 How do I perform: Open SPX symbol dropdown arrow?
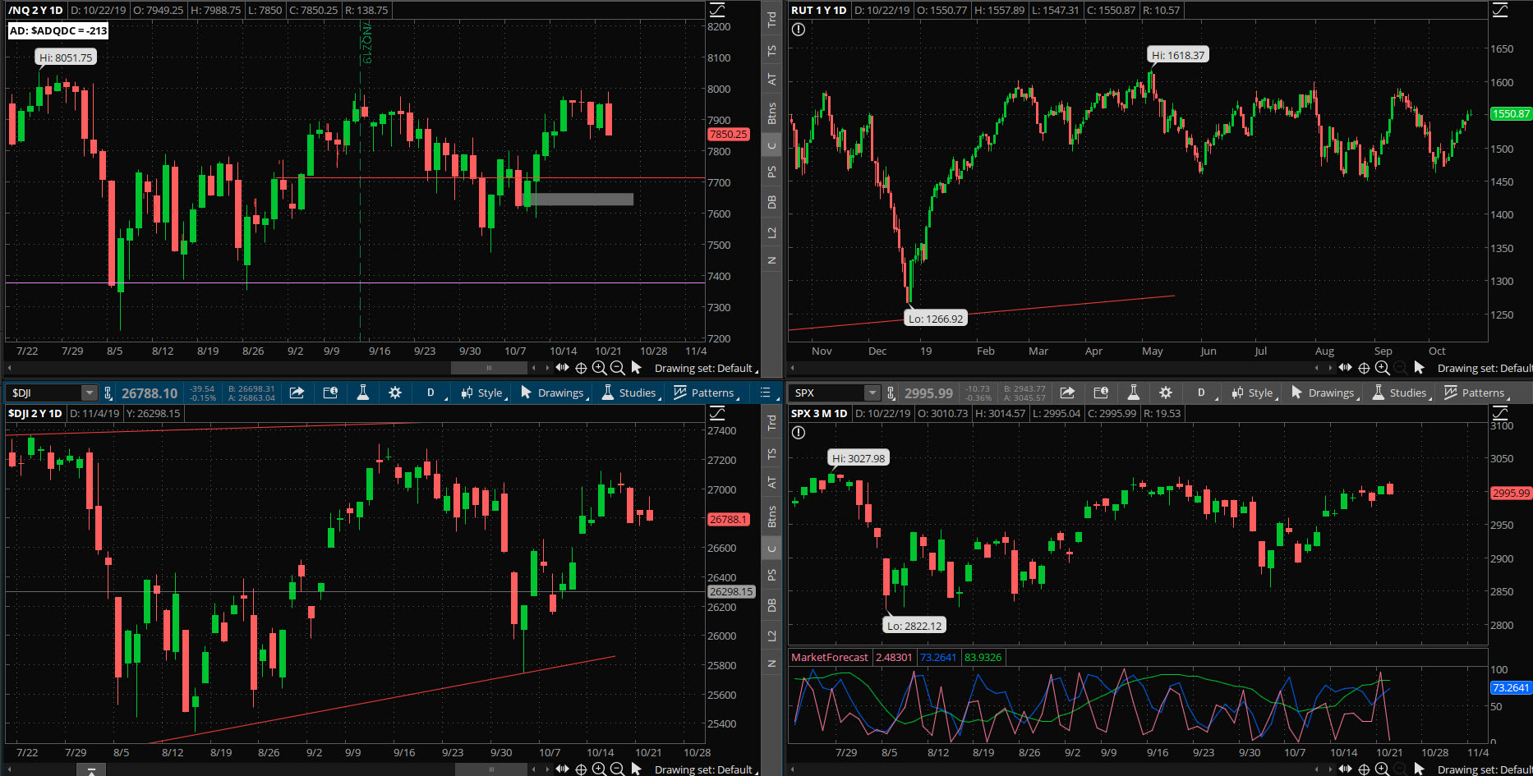[872, 393]
